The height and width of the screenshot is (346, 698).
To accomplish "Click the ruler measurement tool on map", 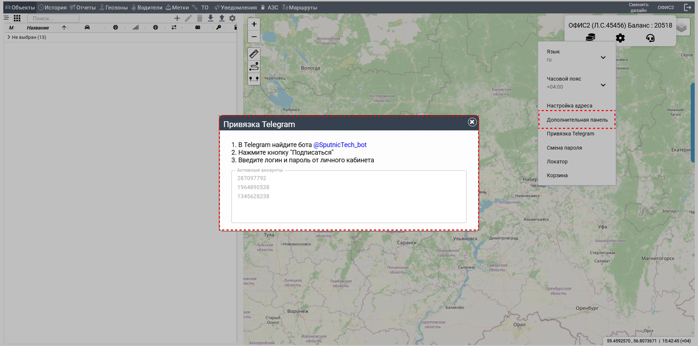I will [254, 54].
